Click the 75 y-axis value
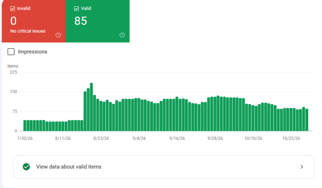Viewport: 322px width, 188px height. point(15,111)
